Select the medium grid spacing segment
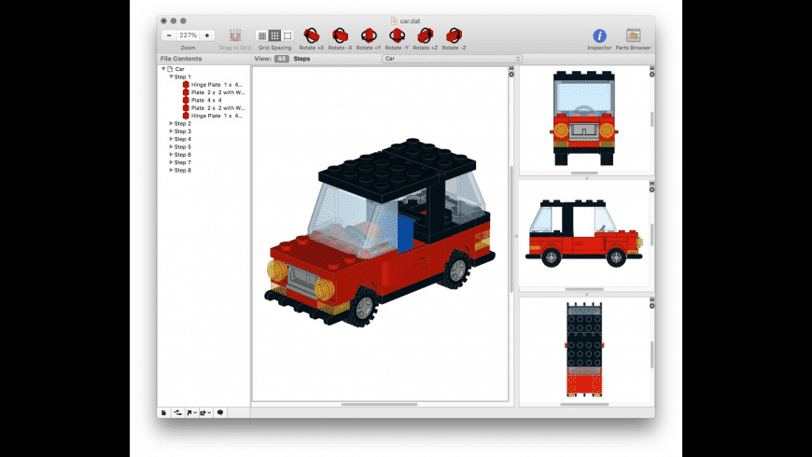Viewport: 812px width, 457px height. 274,35
